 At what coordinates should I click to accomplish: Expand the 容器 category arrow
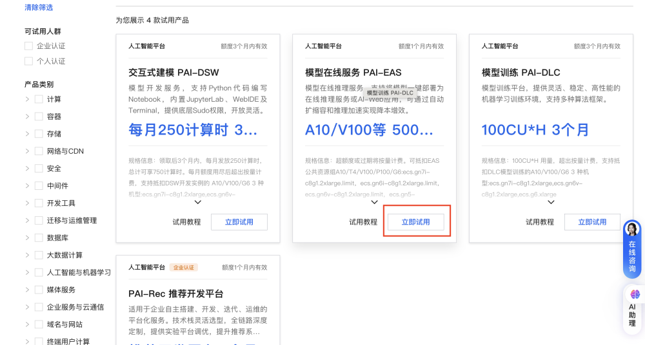pos(27,117)
